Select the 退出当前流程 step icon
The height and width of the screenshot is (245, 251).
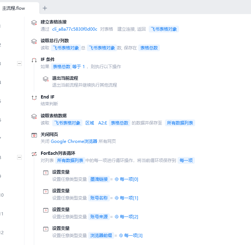point(46,79)
